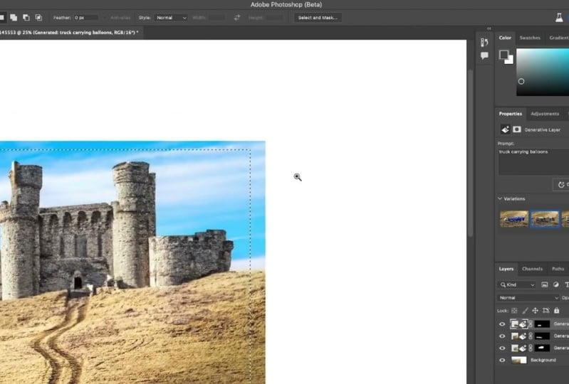Click the Select and Mask button
569x384 pixels.
[318, 17]
